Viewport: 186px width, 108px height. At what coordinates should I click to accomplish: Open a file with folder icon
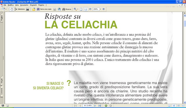pyautogui.click(x=34, y=9)
